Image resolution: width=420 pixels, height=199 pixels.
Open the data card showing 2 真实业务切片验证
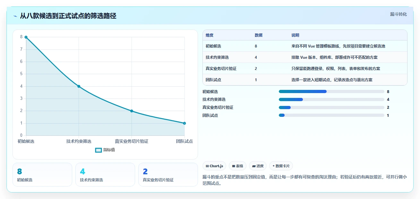click(x=168, y=175)
